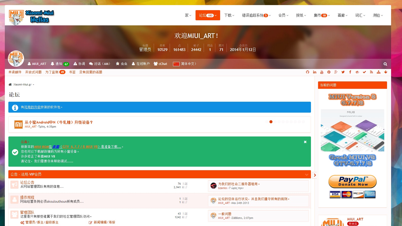The height and width of the screenshot is (226, 402).
Task: Open the 可用的升级 link in blue notice
Action: (x=32, y=107)
